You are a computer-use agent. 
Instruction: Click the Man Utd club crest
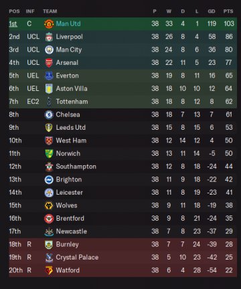click(49, 23)
